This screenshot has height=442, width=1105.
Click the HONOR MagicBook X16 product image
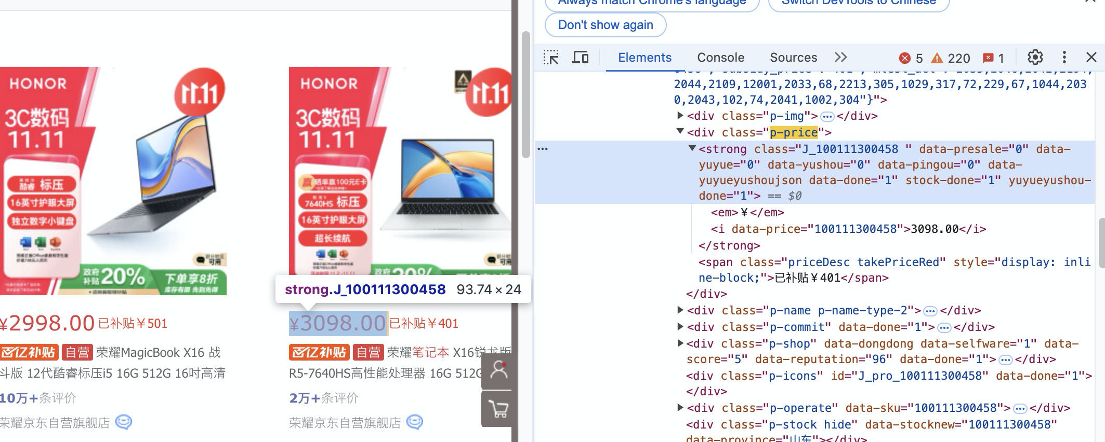point(113,181)
